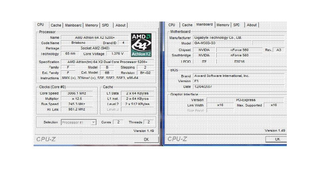
Task: Click the Link Width x16 value
Action: coord(220,105)
